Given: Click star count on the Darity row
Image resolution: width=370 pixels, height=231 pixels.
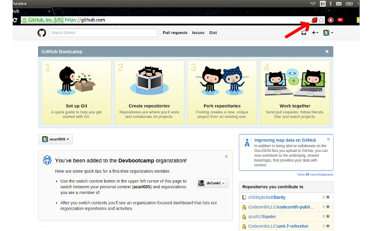Looking at the screenshot, I should (x=326, y=197).
